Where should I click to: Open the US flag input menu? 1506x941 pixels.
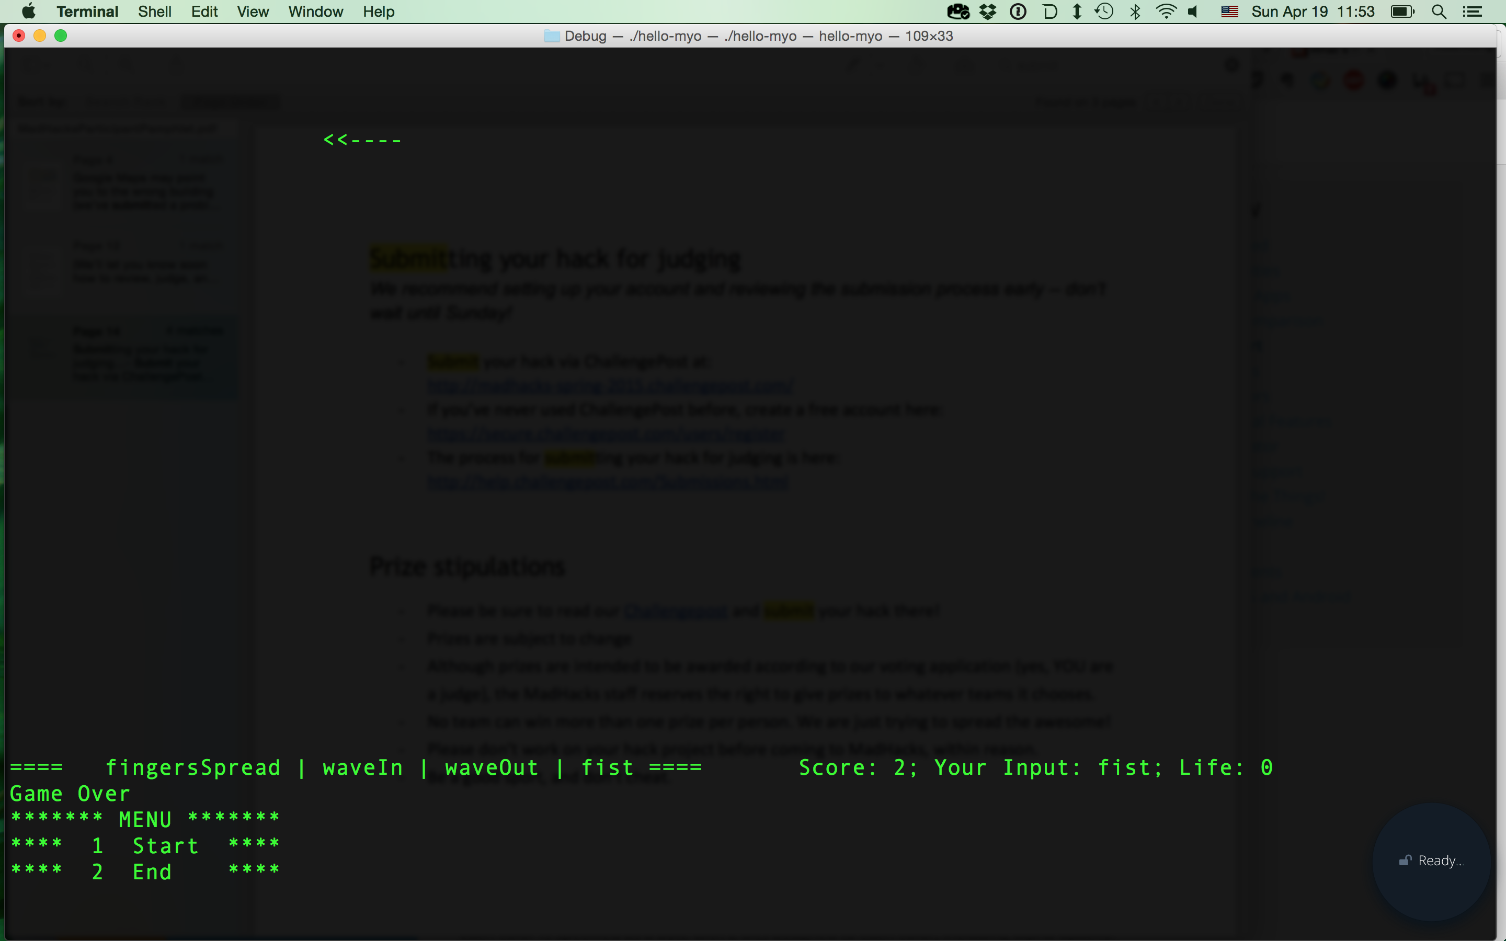pyautogui.click(x=1229, y=12)
